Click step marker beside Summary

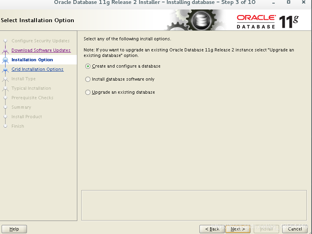click(x=6, y=107)
